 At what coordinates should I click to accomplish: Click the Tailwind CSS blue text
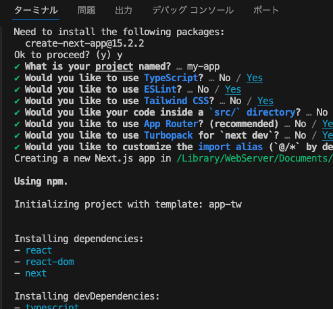pyautogui.click(x=176, y=101)
